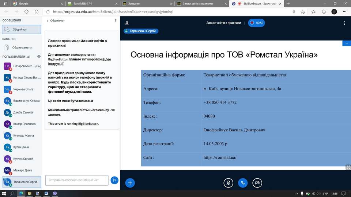Open the users settings gear
The image size is (351, 197).
click(39, 57)
